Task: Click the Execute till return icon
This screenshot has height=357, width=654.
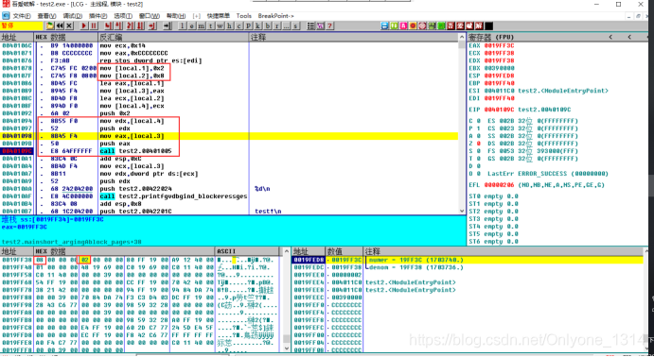Action: click(152, 25)
